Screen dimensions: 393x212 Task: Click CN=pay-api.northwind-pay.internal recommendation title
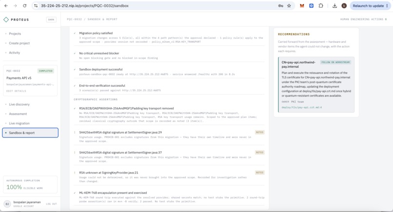click(x=298, y=64)
